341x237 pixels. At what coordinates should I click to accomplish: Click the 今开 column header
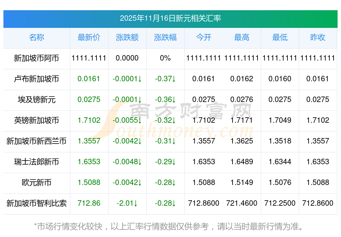204,37
